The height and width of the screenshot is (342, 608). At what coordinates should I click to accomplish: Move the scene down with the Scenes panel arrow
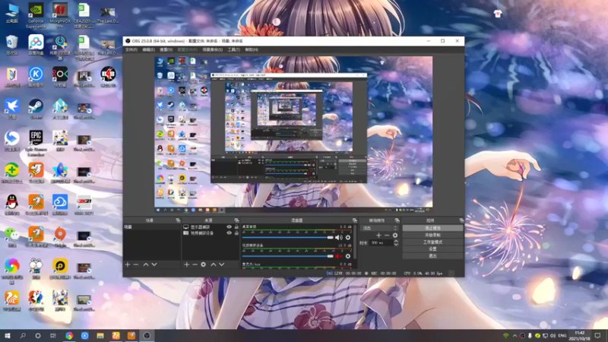(154, 264)
